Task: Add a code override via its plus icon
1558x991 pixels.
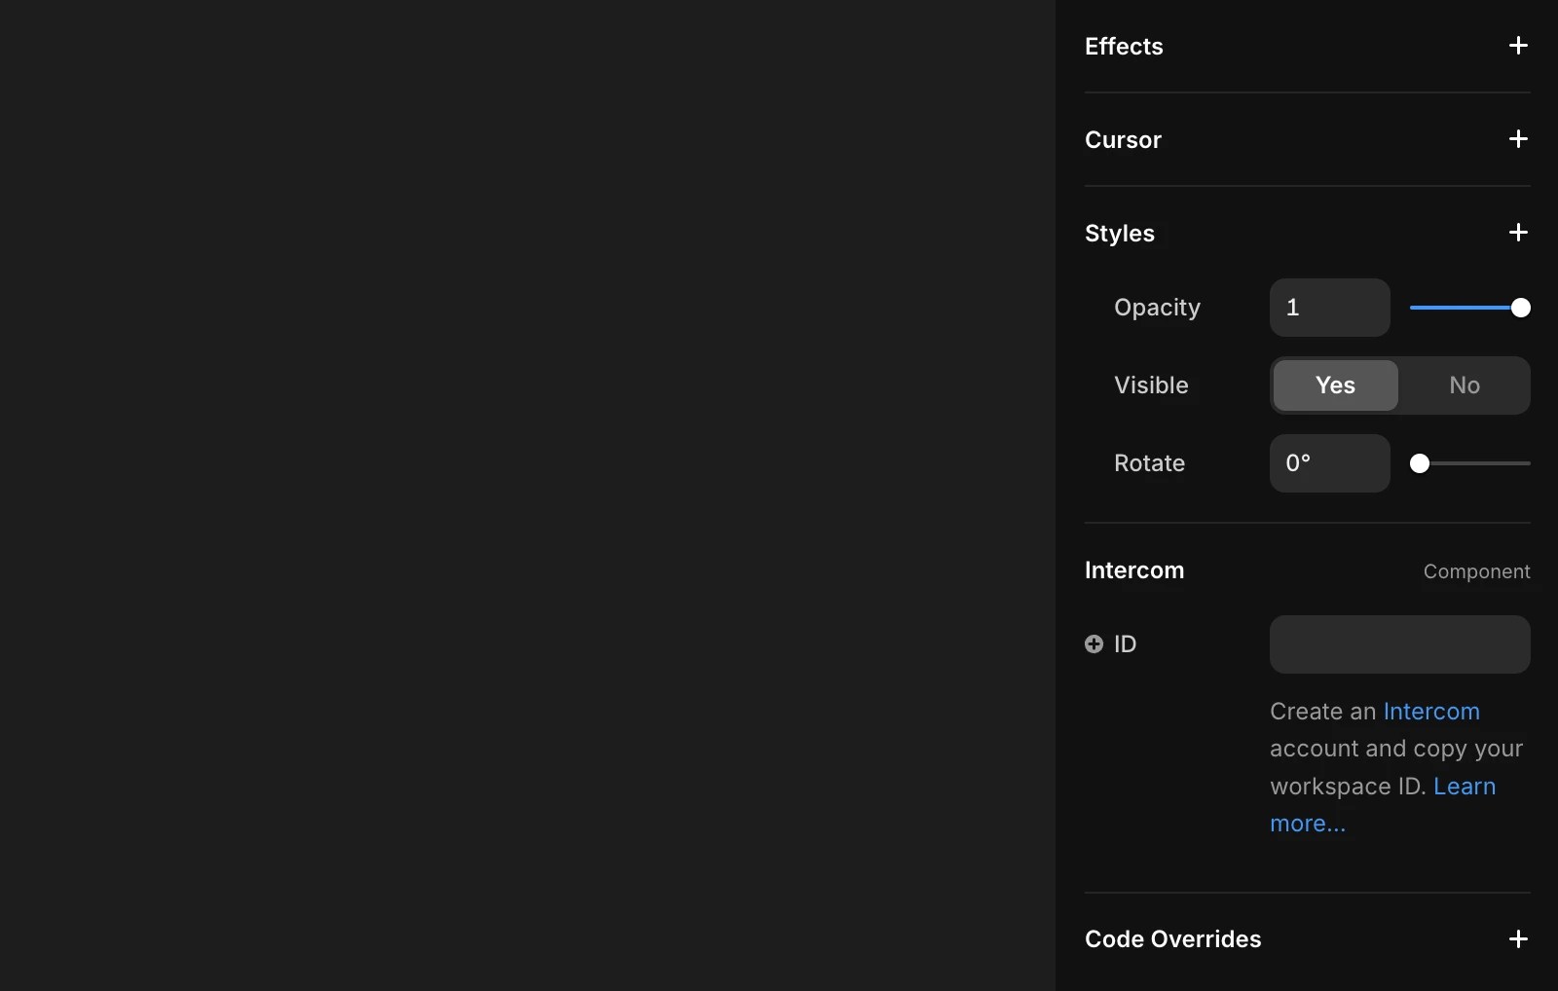Action: (x=1518, y=938)
